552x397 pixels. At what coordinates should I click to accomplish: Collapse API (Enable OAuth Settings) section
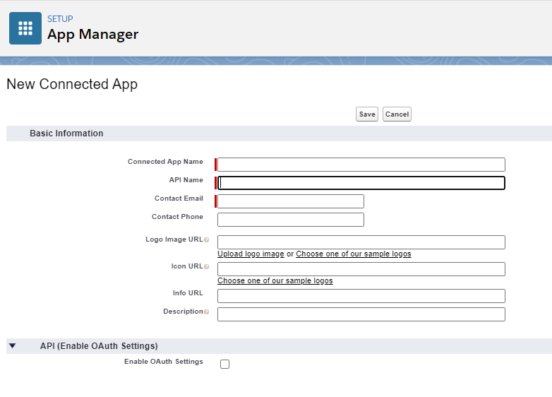point(12,345)
